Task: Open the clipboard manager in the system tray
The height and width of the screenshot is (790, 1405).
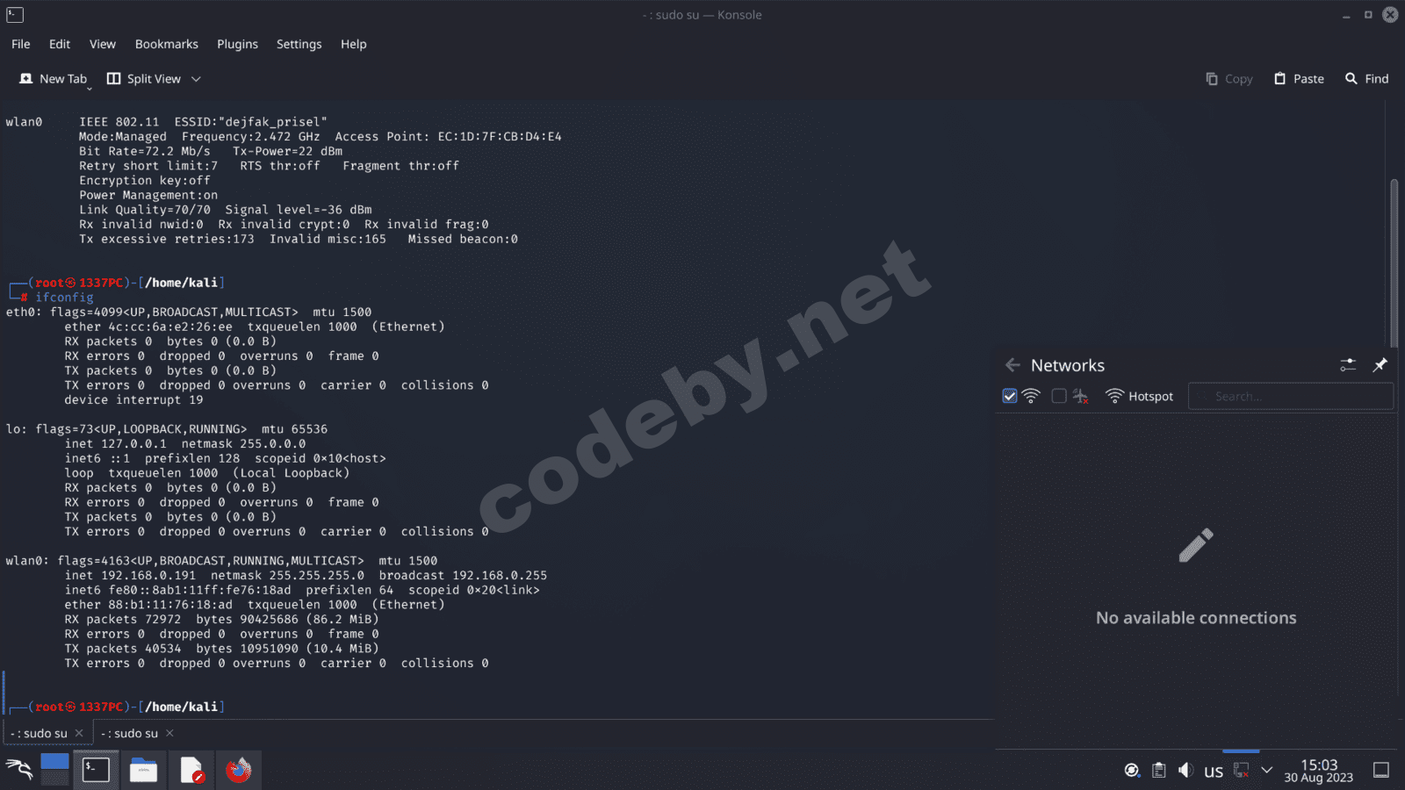Action: [x=1158, y=770]
